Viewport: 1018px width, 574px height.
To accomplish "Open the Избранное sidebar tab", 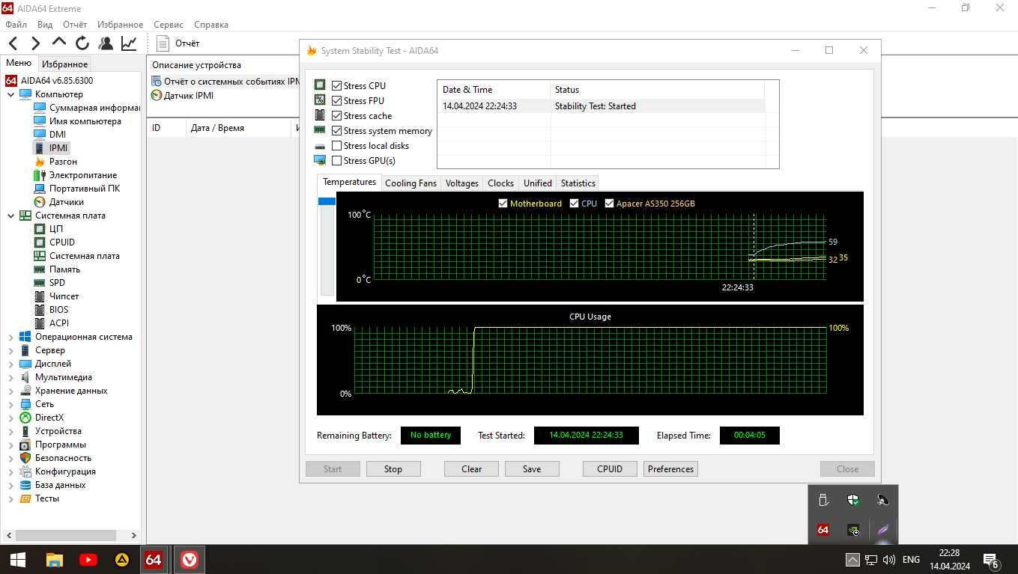I will [65, 64].
